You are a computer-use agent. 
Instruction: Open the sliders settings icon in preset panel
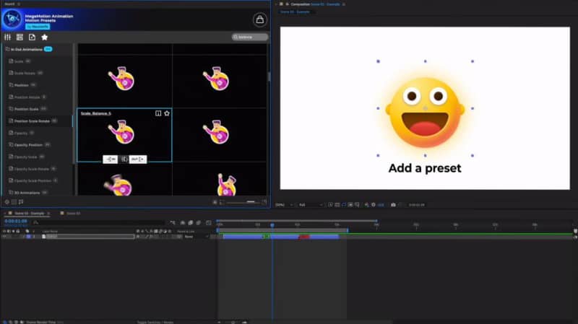pos(7,38)
